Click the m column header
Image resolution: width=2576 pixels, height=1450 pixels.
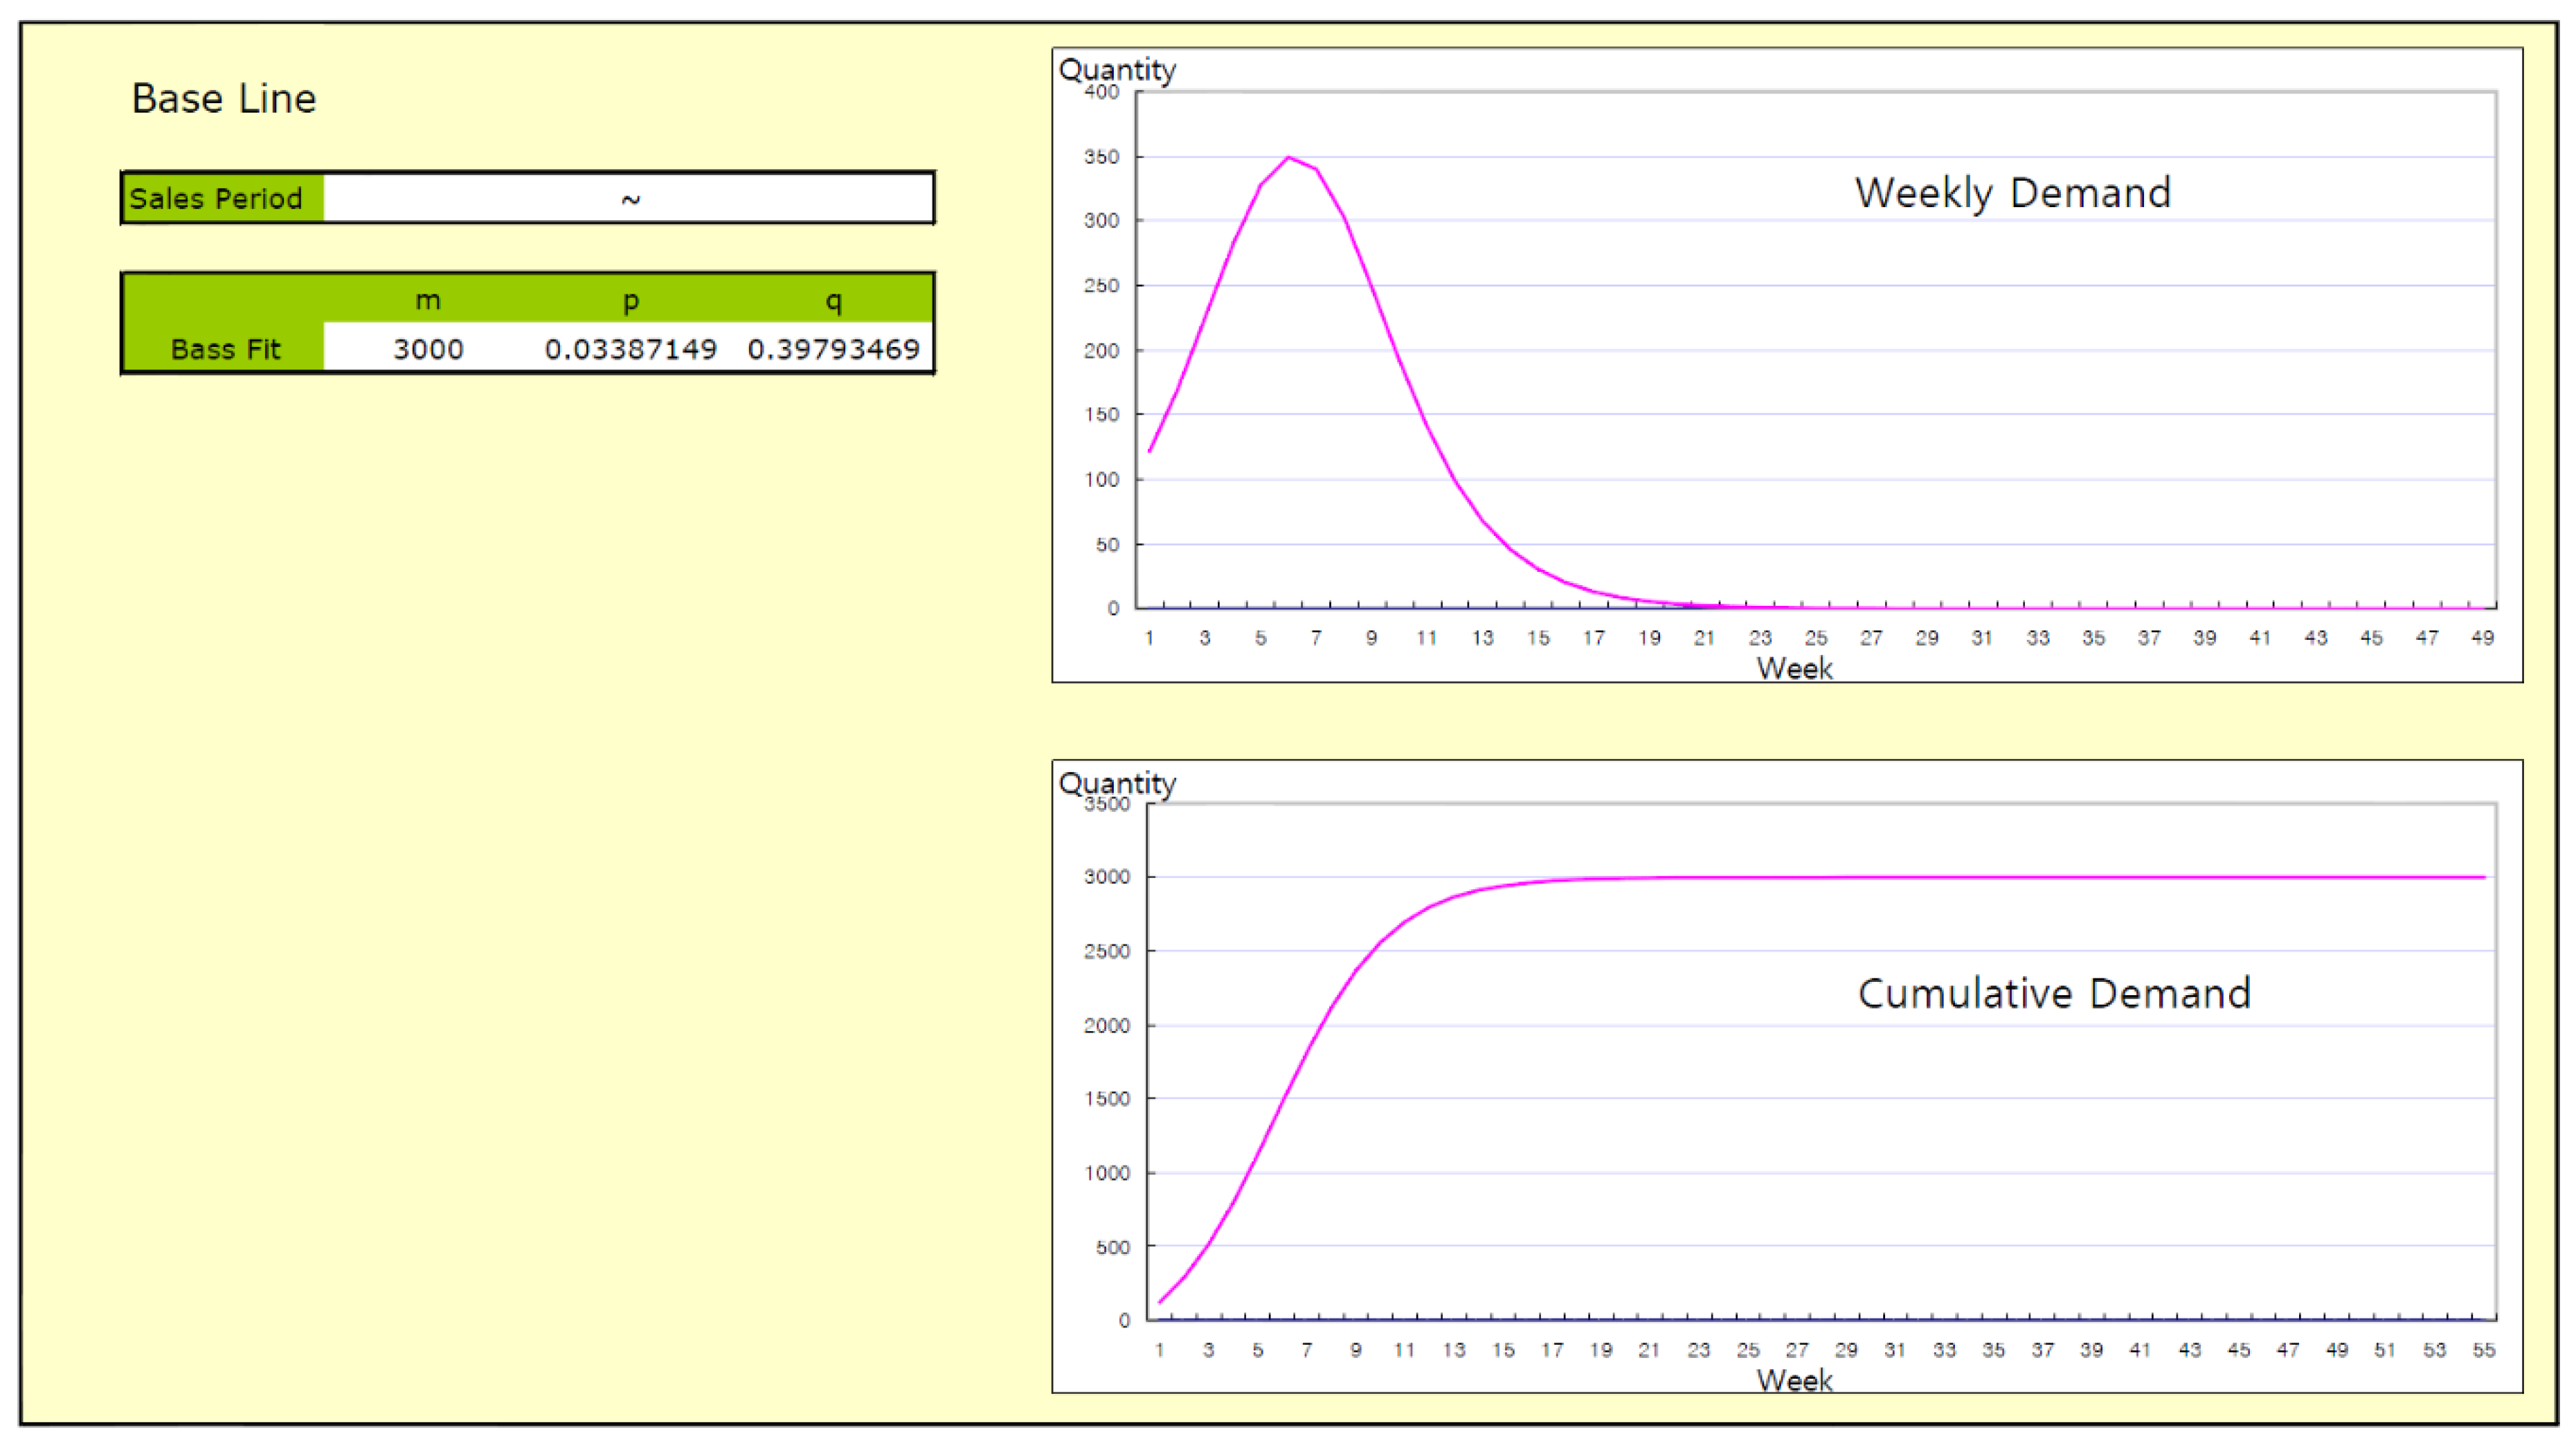(x=428, y=300)
